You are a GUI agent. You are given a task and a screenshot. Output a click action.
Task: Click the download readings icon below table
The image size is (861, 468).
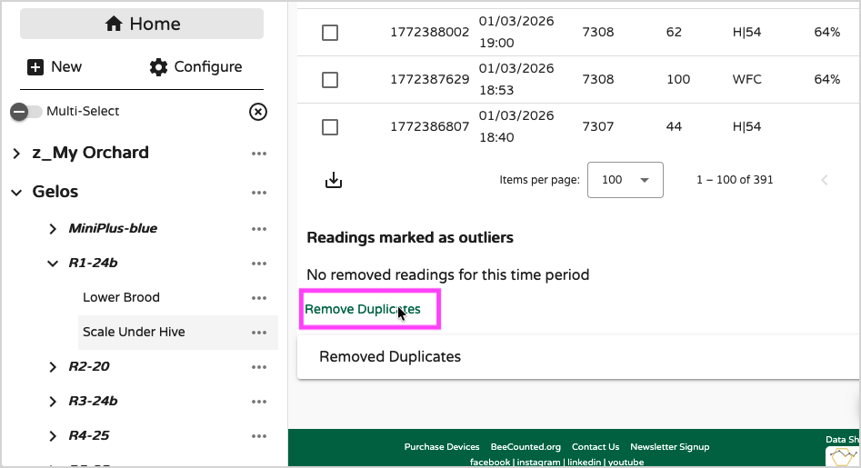[334, 180]
